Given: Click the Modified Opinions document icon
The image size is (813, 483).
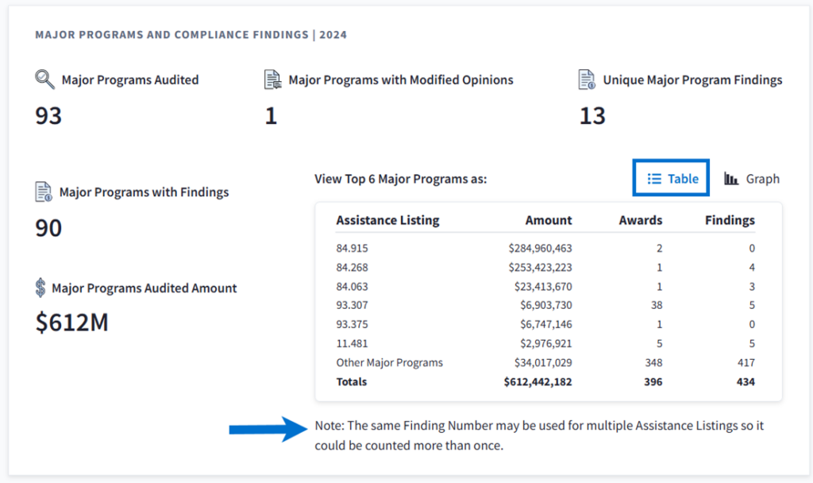Looking at the screenshot, I should [273, 79].
